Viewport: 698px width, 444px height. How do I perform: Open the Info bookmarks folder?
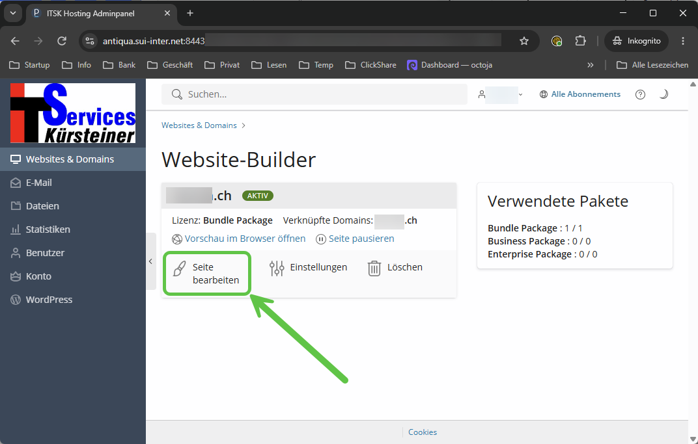click(x=77, y=65)
